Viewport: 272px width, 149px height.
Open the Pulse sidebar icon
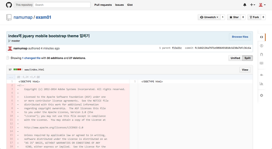point(261,75)
